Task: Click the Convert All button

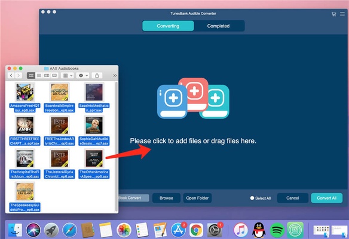Action: 326,198
